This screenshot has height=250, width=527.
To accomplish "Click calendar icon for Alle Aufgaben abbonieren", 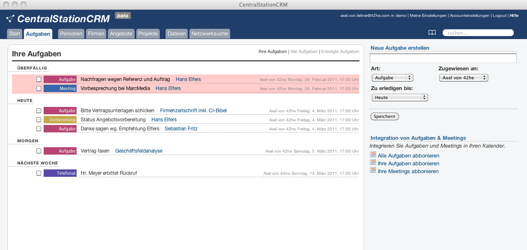I will click(373, 155).
